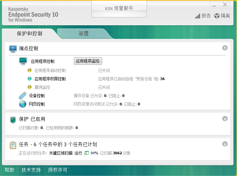Click the 任务 - 6 个任务中的 3 个任务已计划 heading
The width and height of the screenshot is (237, 176).
[x=58, y=145]
